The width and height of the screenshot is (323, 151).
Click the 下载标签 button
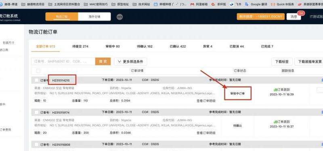tap(282, 62)
